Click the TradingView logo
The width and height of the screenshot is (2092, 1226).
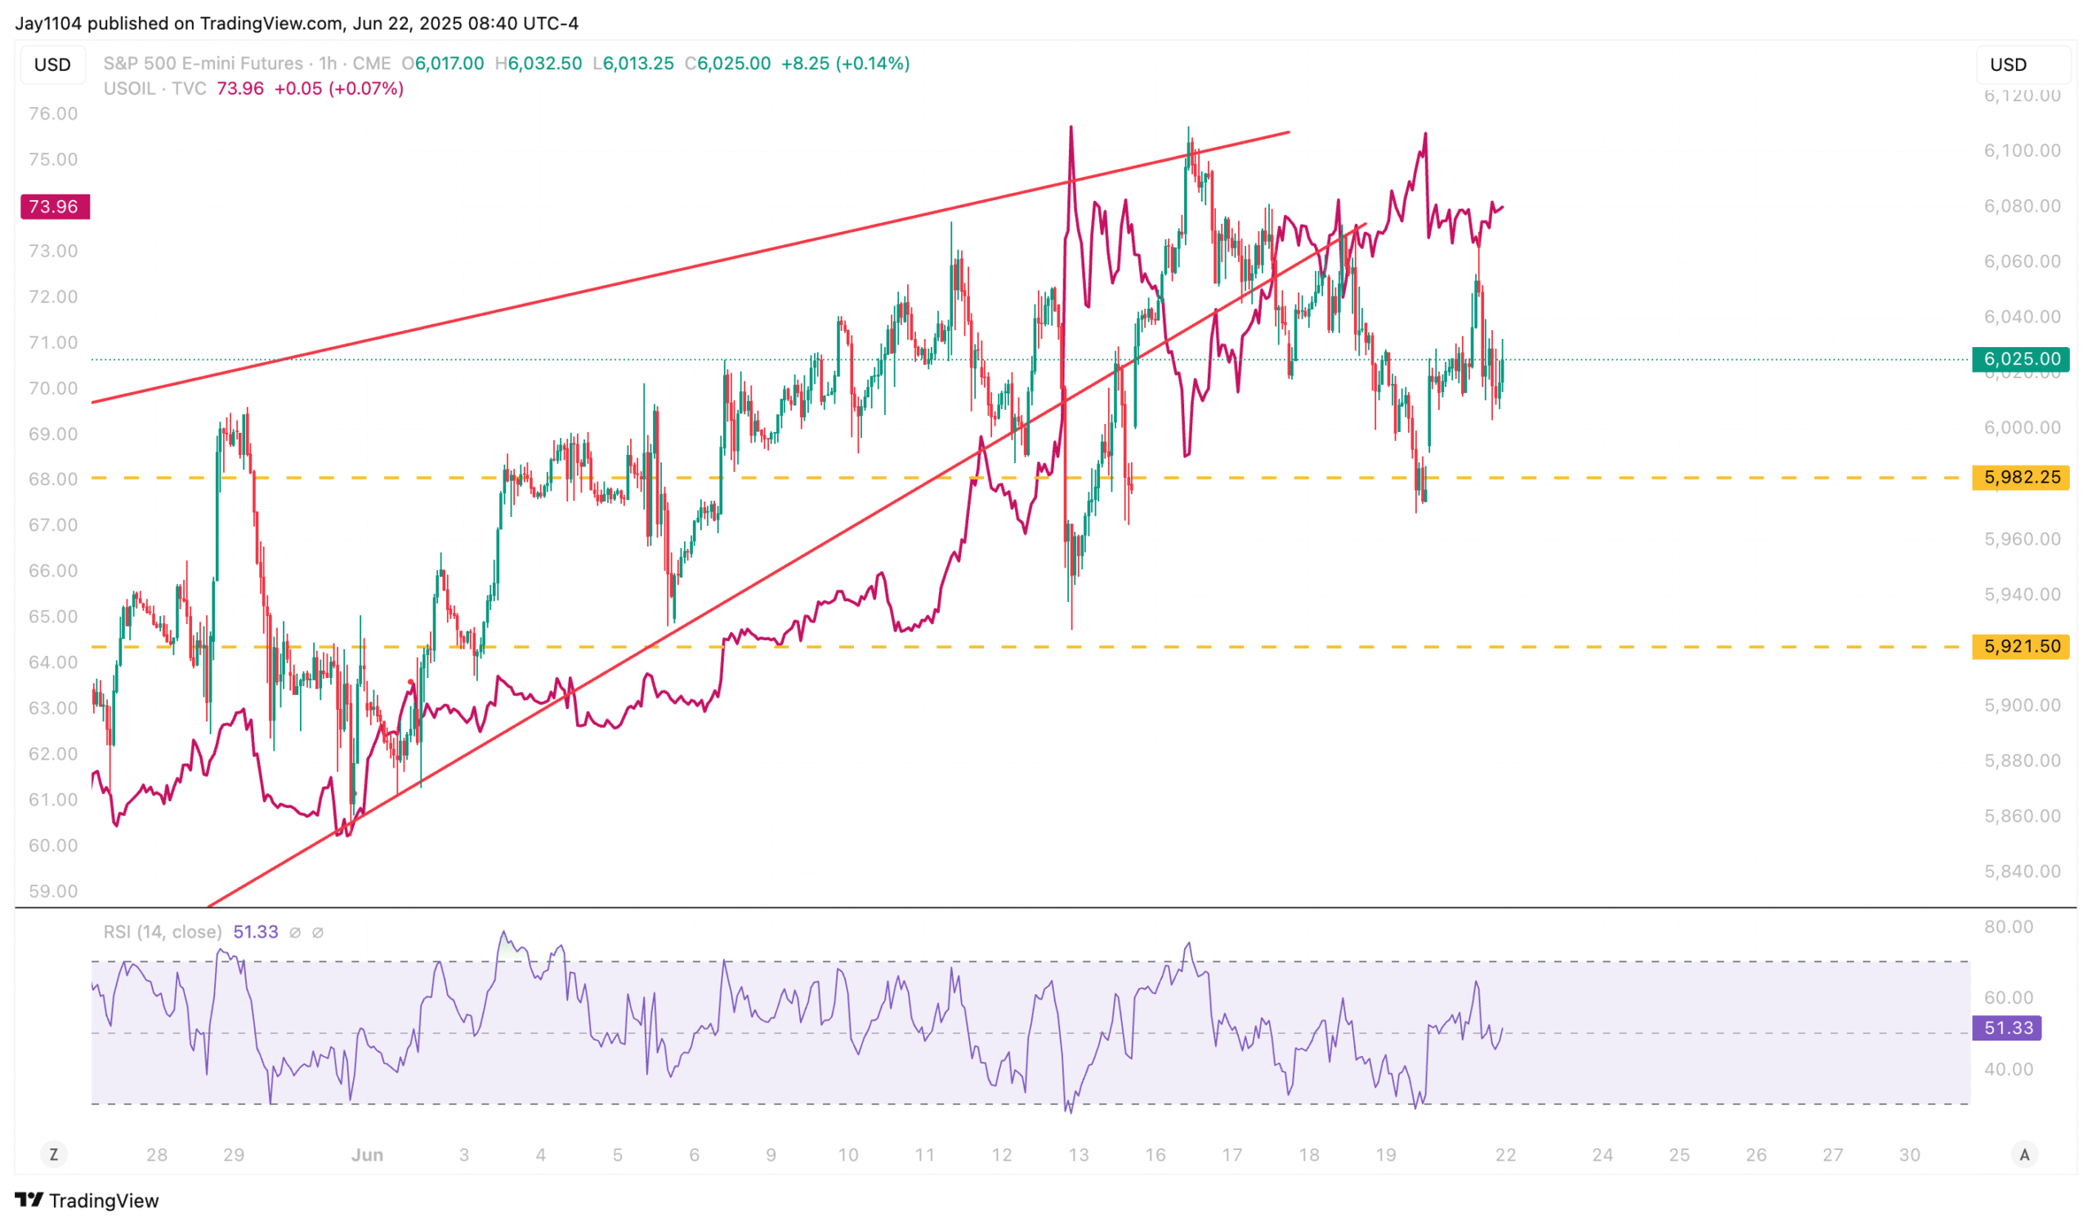pyautogui.click(x=87, y=1201)
